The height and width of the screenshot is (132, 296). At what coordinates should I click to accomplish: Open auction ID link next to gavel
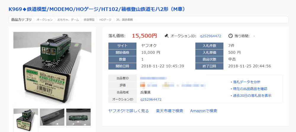pos(210,36)
